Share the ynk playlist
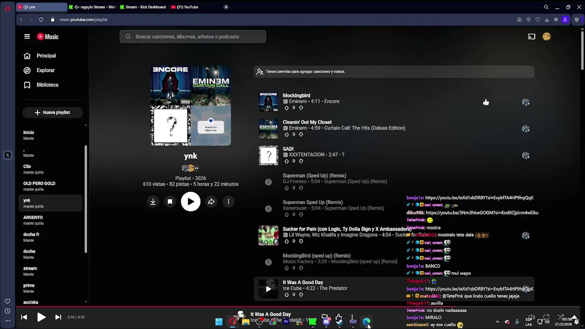This screenshot has width=585, height=329. tap(211, 202)
